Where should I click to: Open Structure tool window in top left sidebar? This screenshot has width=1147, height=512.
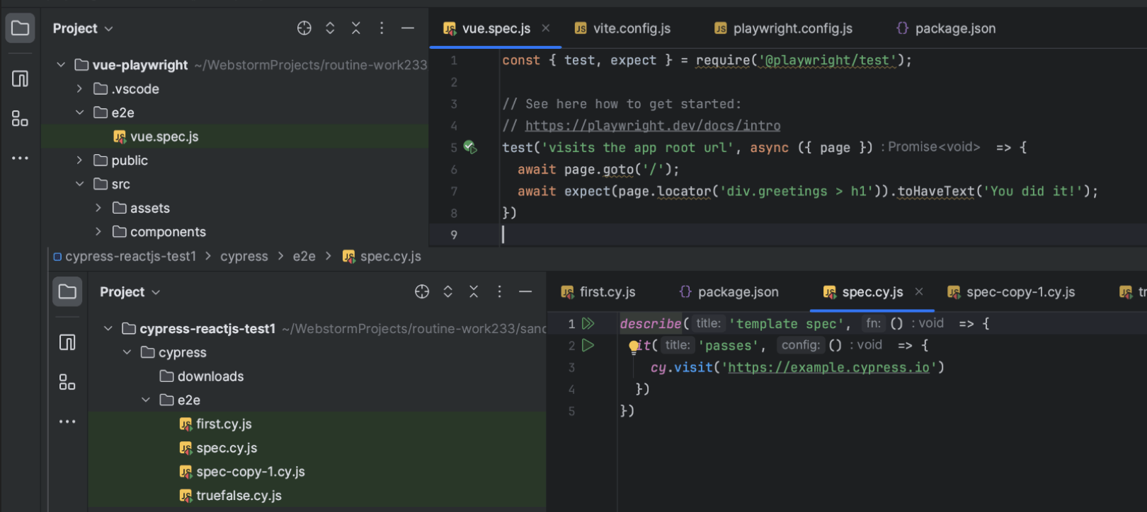[x=20, y=119]
